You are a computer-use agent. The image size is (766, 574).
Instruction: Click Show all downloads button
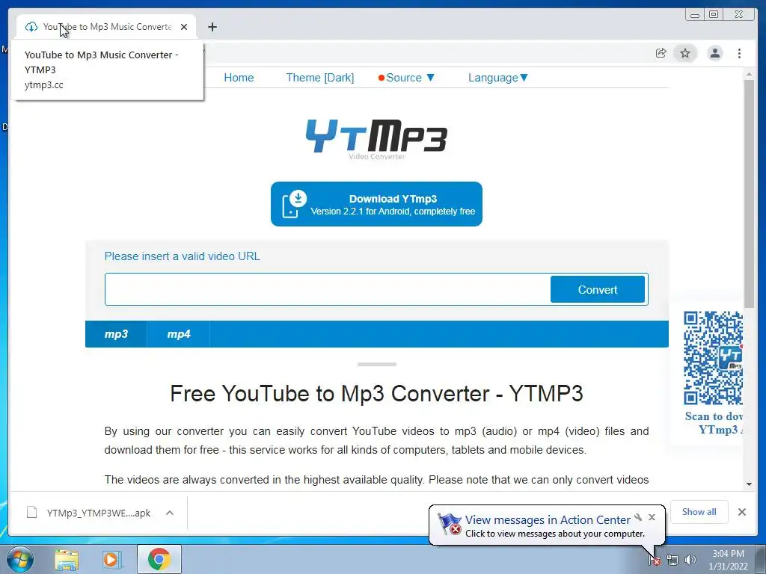click(x=699, y=511)
